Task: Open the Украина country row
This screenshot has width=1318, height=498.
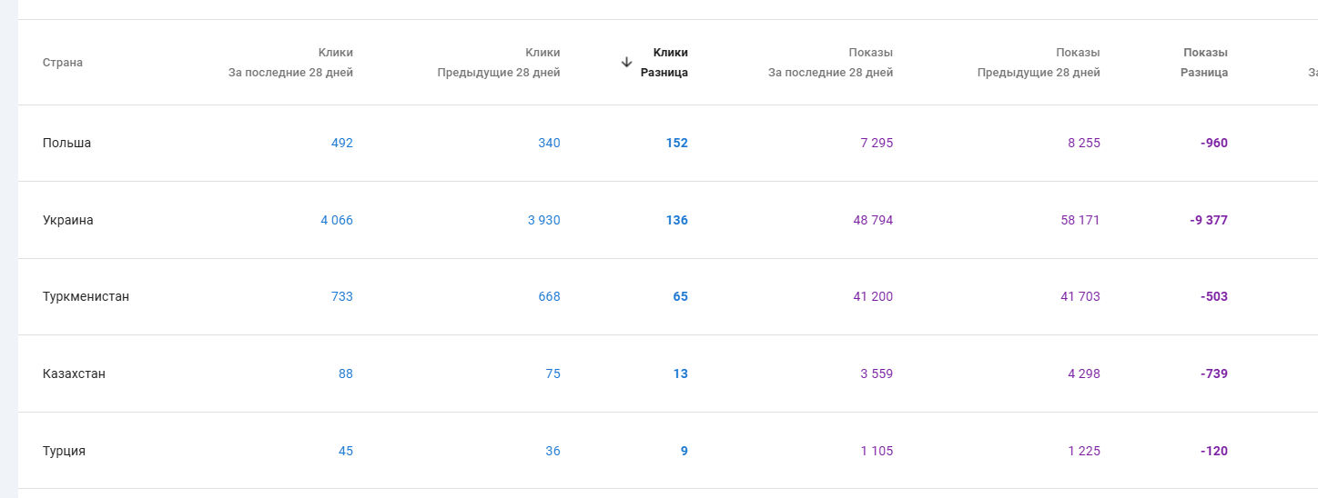Action: [x=68, y=220]
